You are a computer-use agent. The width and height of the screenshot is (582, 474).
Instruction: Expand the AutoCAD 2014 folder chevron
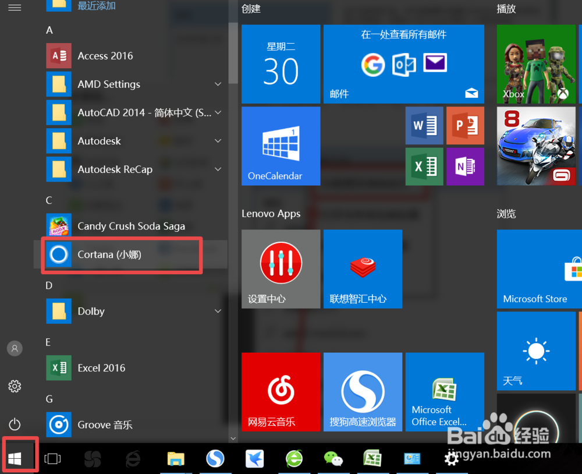[x=218, y=112]
